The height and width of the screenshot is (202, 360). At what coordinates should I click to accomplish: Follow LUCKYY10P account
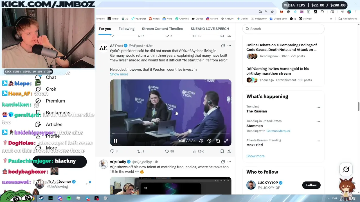[x=311, y=185]
